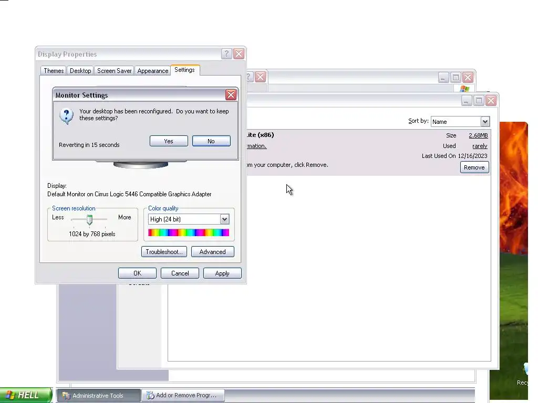This screenshot has height=403, width=538.
Task: Open the Appearance tab
Action: coord(153,71)
